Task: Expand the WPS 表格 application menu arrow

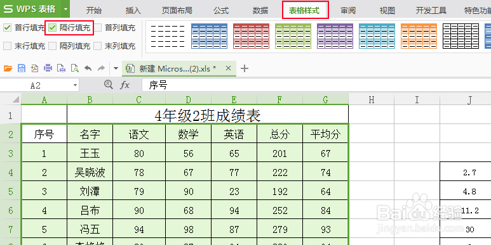Action: click(x=65, y=9)
